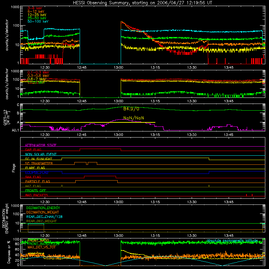Click the 0.8-7 MeV legend label
This screenshot has width=269, height=269.
click(37, 79)
